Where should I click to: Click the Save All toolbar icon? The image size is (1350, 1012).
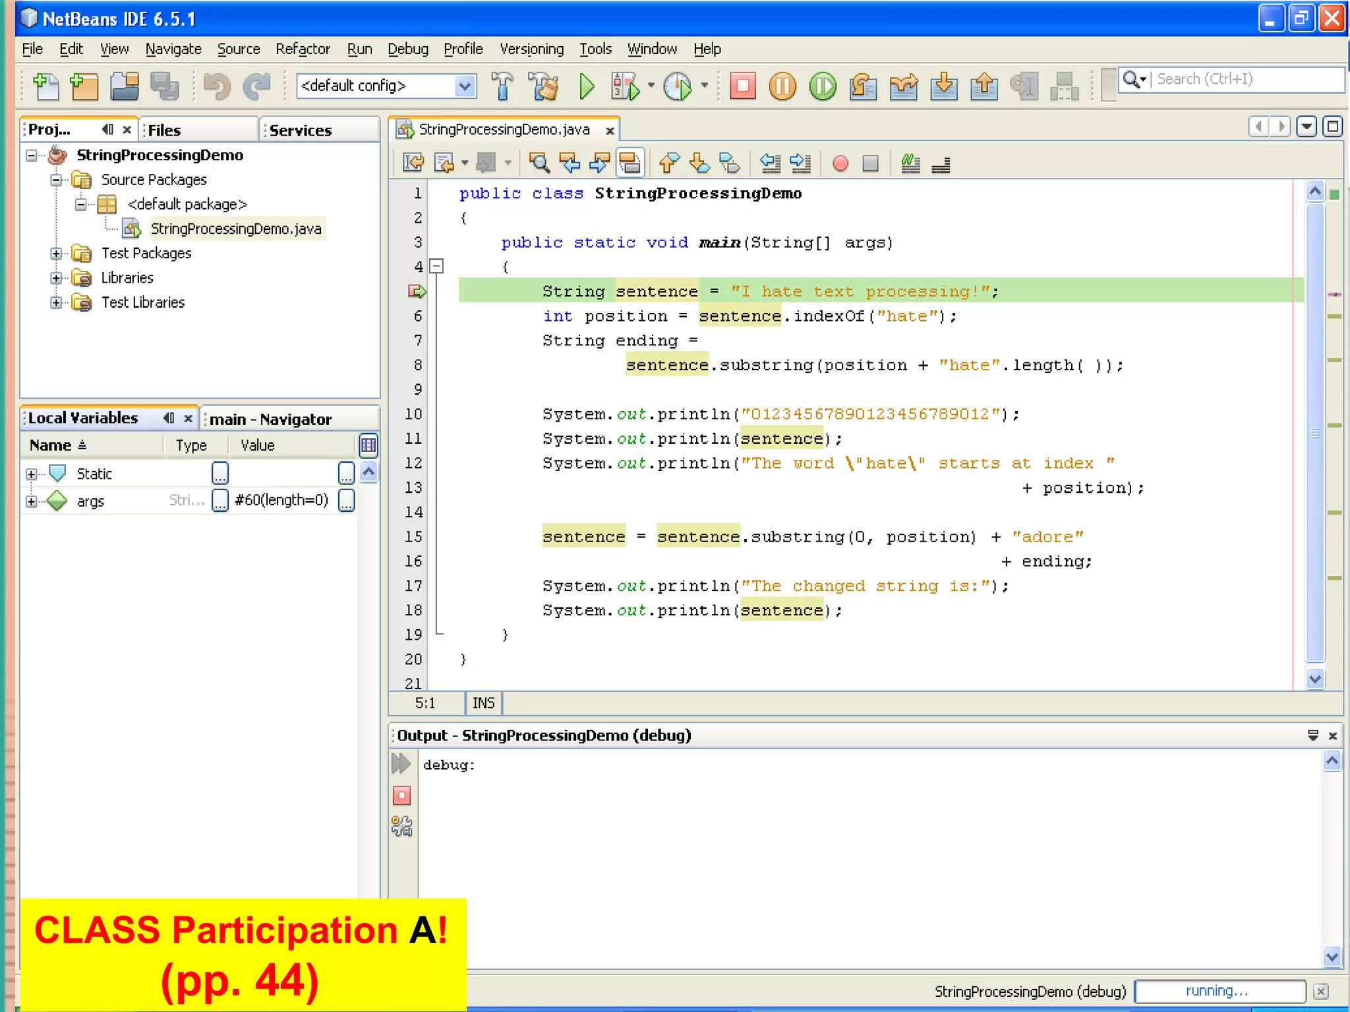click(x=165, y=86)
